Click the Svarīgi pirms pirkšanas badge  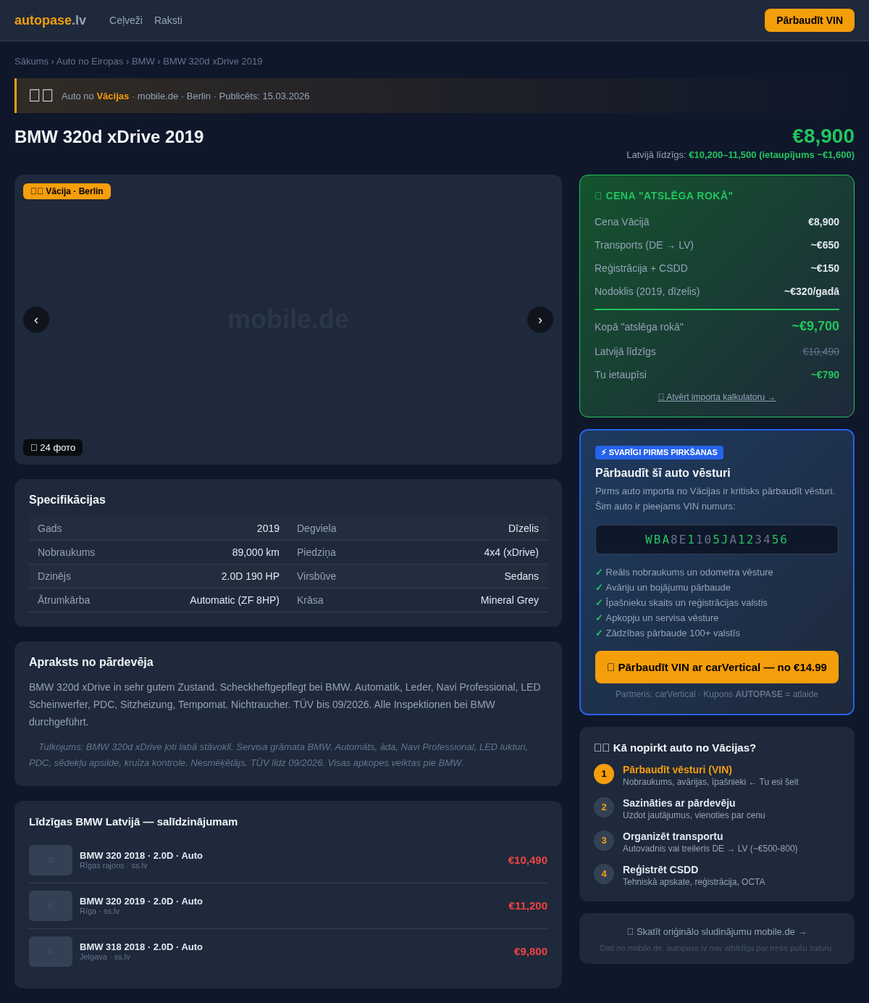point(659,452)
